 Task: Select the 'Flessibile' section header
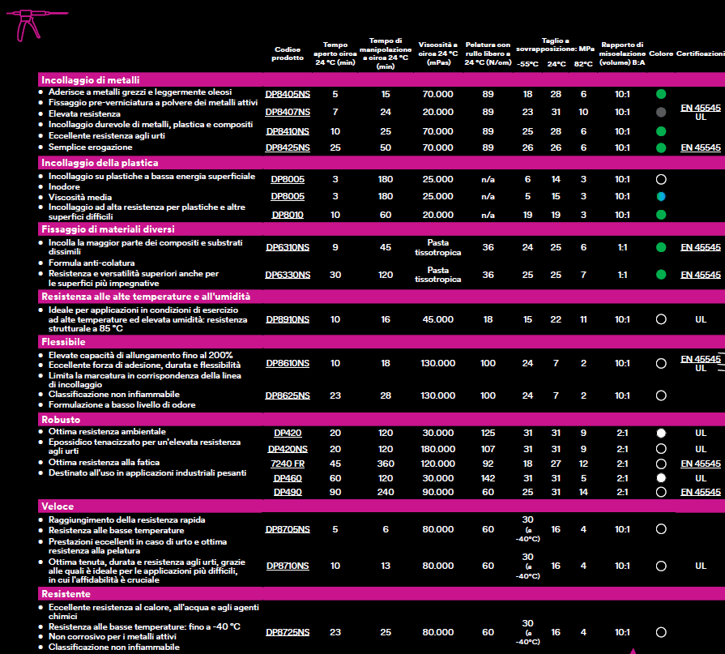(x=63, y=342)
